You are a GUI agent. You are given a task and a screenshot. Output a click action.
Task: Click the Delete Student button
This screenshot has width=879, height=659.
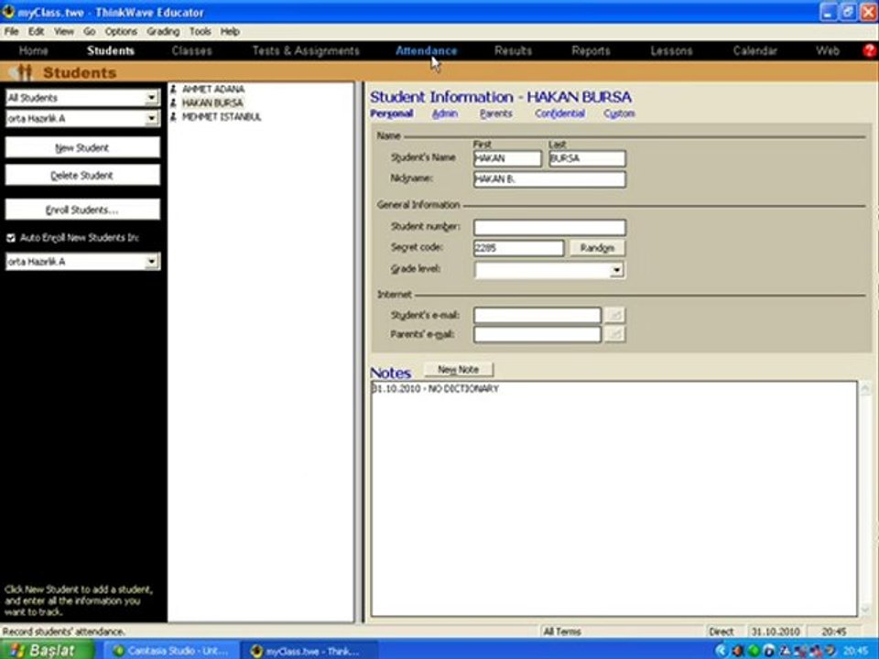click(82, 176)
